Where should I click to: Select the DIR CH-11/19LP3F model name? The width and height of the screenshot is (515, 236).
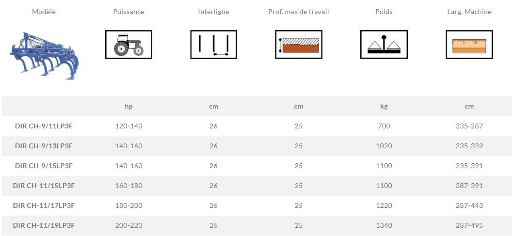[44, 225]
